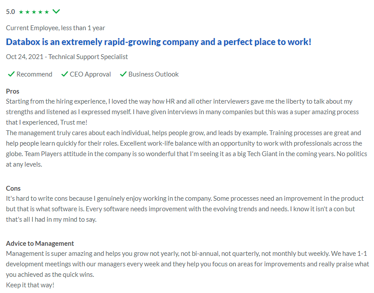Click the Oct 24, 2021 Technical Support Specialist line
The height and width of the screenshot is (293, 374).
click(67, 57)
